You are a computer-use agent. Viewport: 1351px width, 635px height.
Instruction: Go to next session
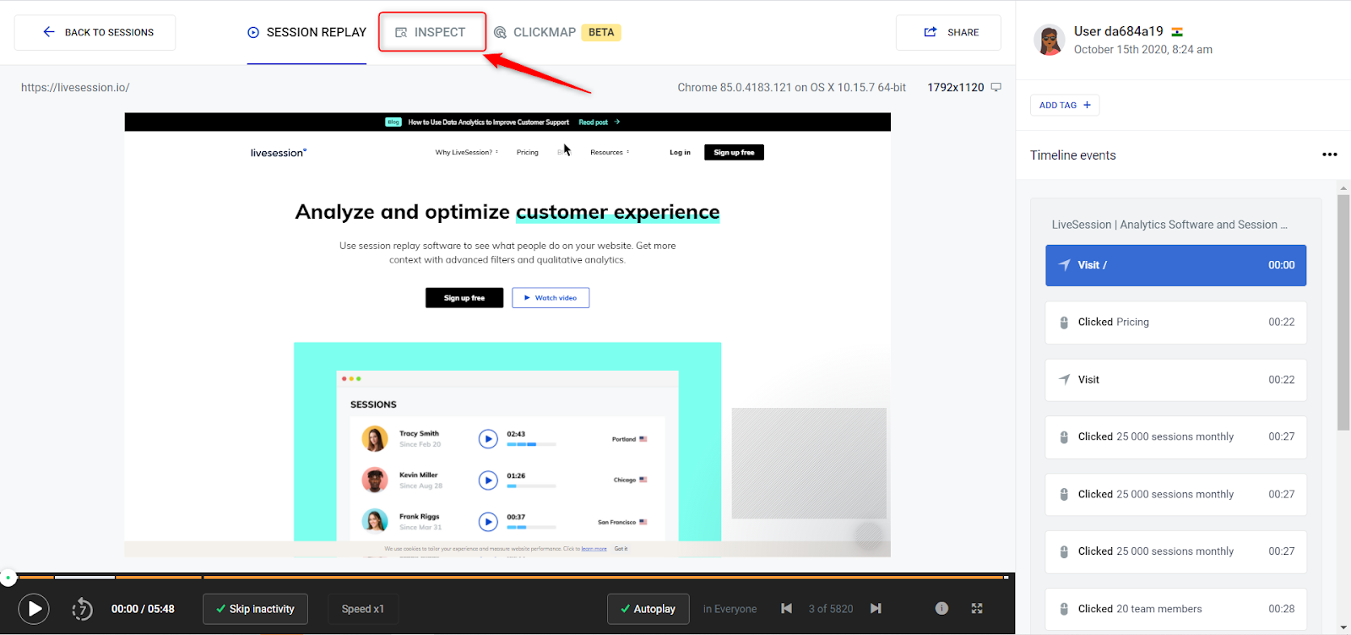876,608
